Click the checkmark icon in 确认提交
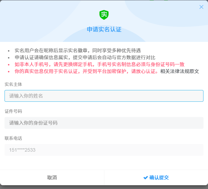 point(146,178)
